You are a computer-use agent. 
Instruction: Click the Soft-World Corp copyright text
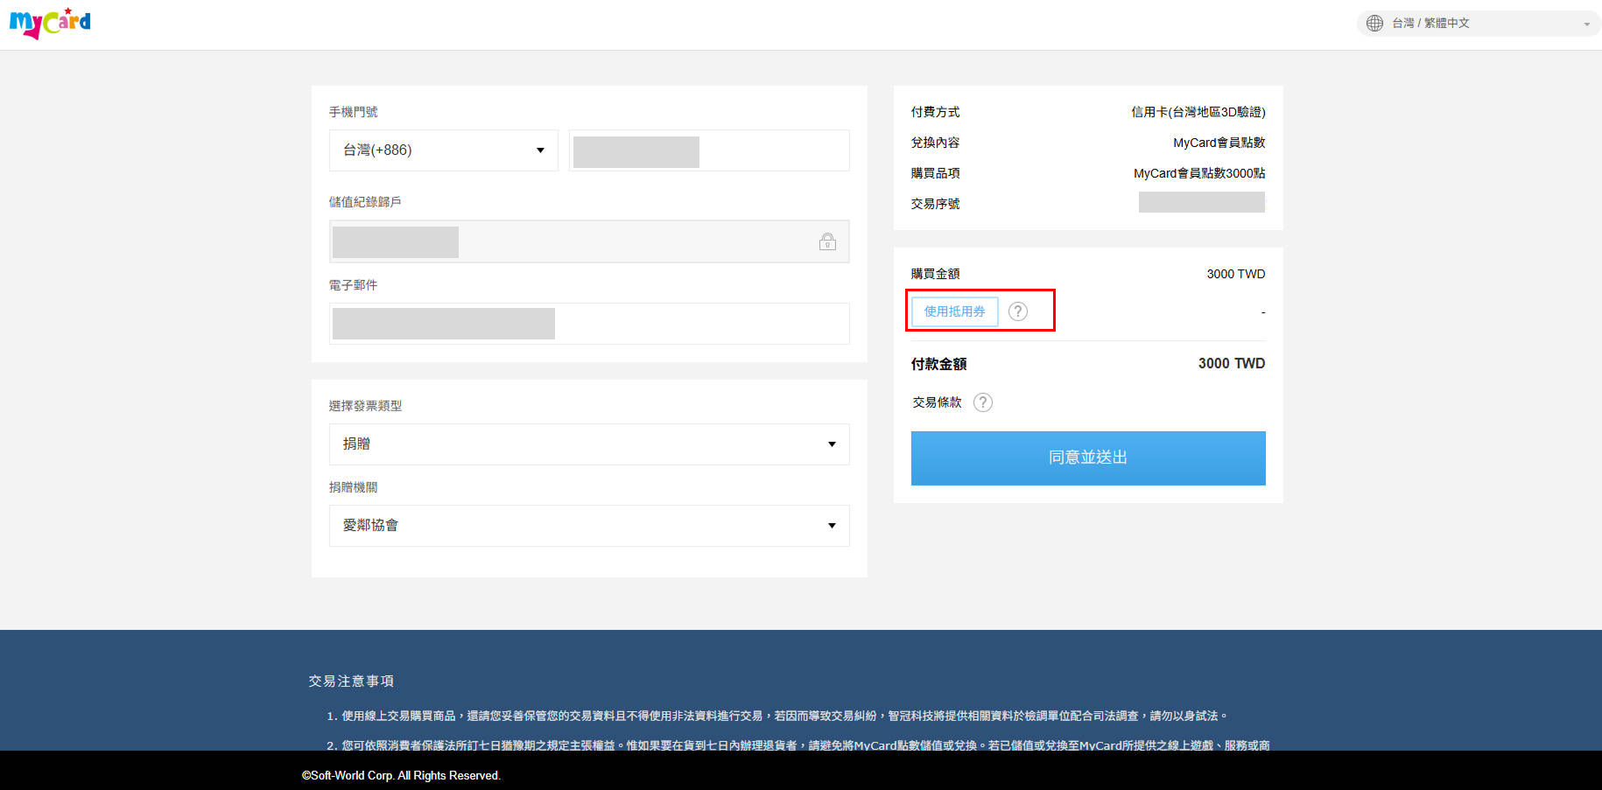[401, 775]
